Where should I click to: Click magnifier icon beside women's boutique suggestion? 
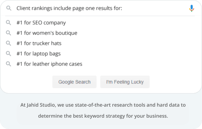(x=9, y=33)
